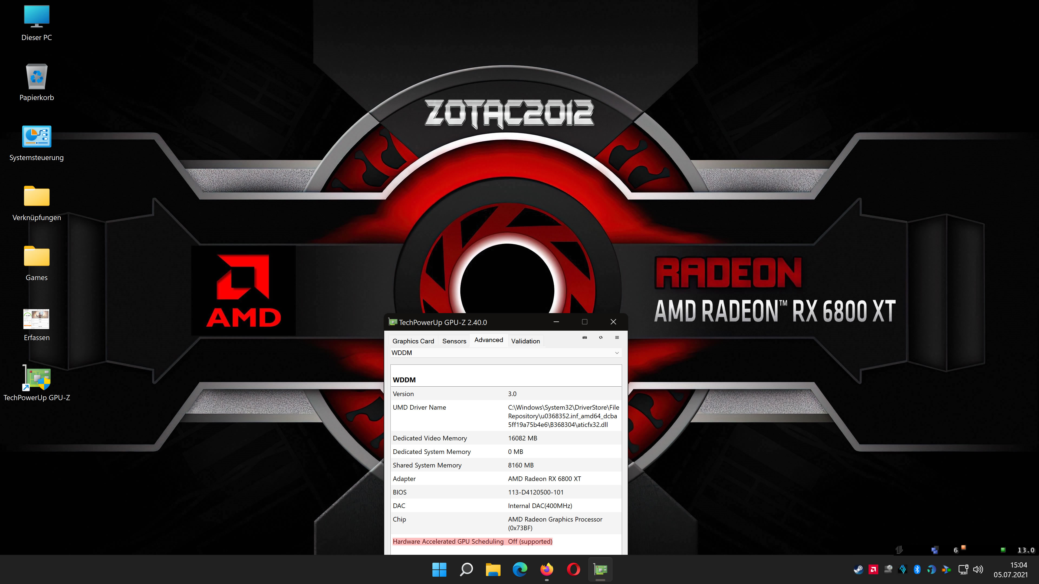
Task: Open taskbar search magnifier
Action: point(466,569)
